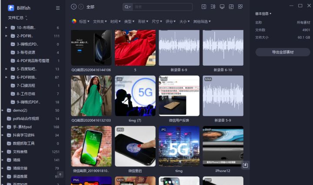Switch to the grid layout icon
Screen dimensions: 313x185
tap(231, 7)
